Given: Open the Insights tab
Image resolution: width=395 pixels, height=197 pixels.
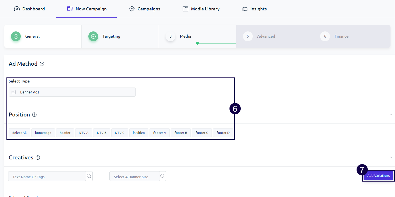Looking at the screenshot, I should 254,9.
